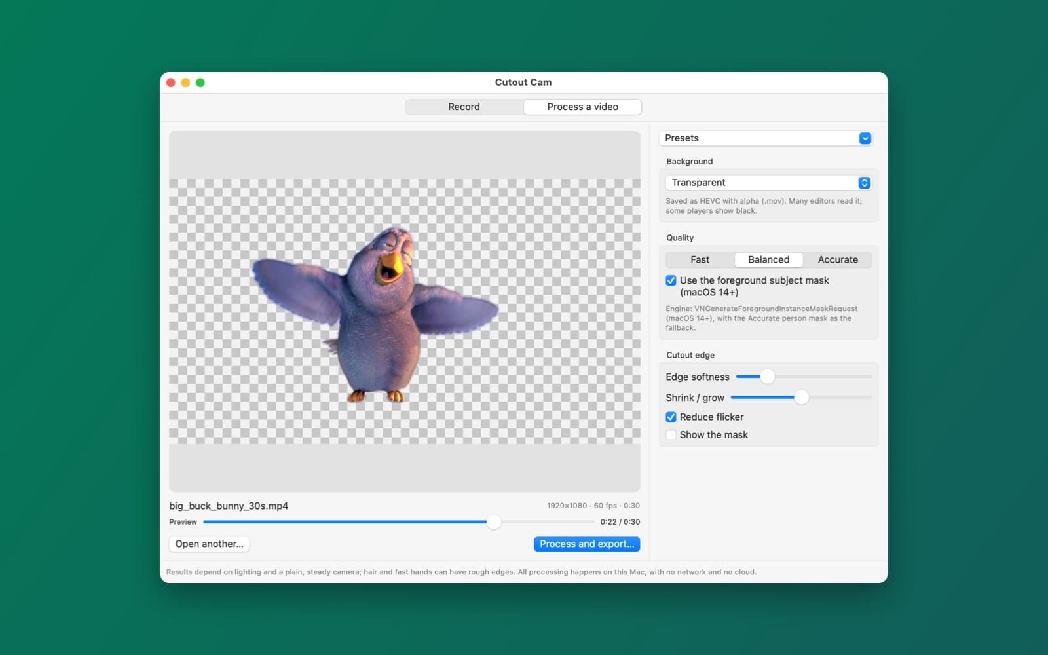The width and height of the screenshot is (1048, 655).
Task: Choose Accurate quality
Action: (838, 260)
